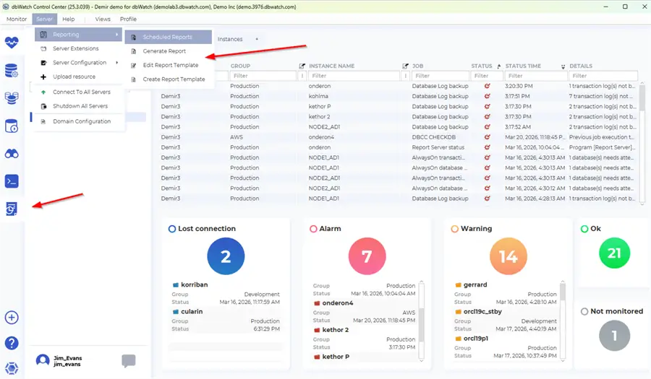
Task: Click the Alarm list vertical scrollbar
Action: click(x=422, y=321)
